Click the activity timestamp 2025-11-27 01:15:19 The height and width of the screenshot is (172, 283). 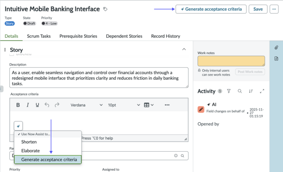click(x=257, y=113)
